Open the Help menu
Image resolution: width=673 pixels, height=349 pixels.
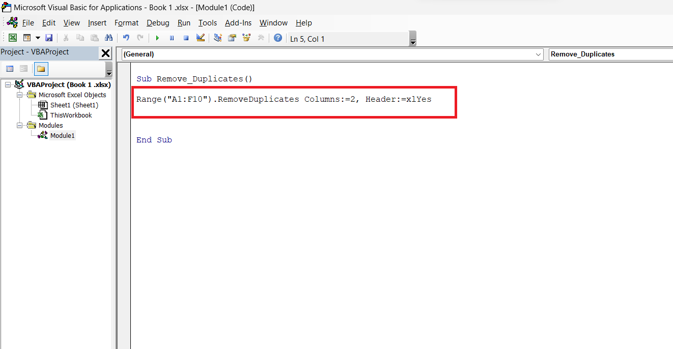pos(304,23)
